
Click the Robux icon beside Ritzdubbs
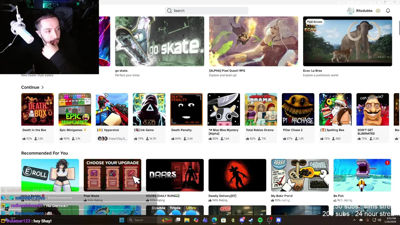tap(378, 11)
